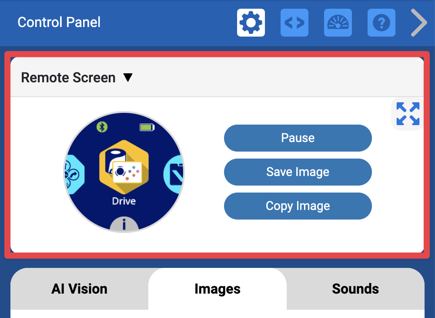Open the Settings gear icon
Viewport: 435px width, 318px height.
click(x=251, y=23)
